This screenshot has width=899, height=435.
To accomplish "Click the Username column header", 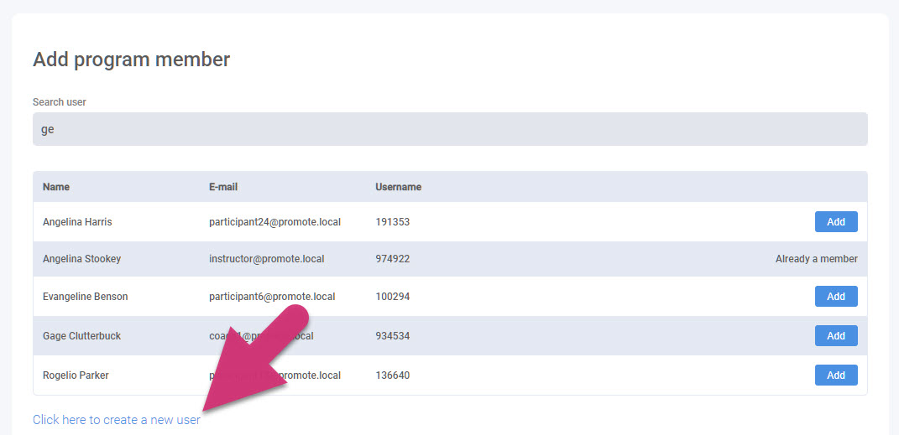I will point(398,187).
